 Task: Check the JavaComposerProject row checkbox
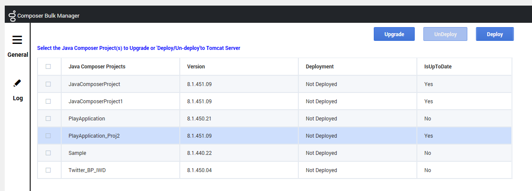pos(48,84)
